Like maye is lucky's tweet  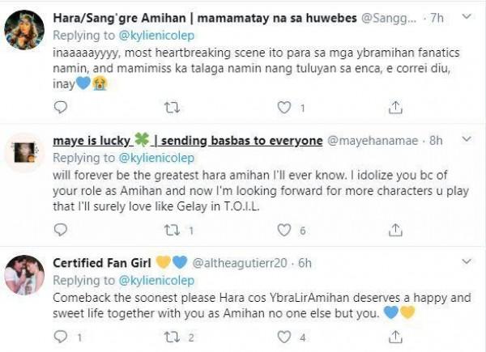tap(283, 231)
